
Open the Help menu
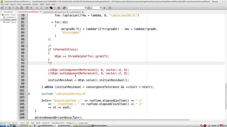[x=53, y=4]
